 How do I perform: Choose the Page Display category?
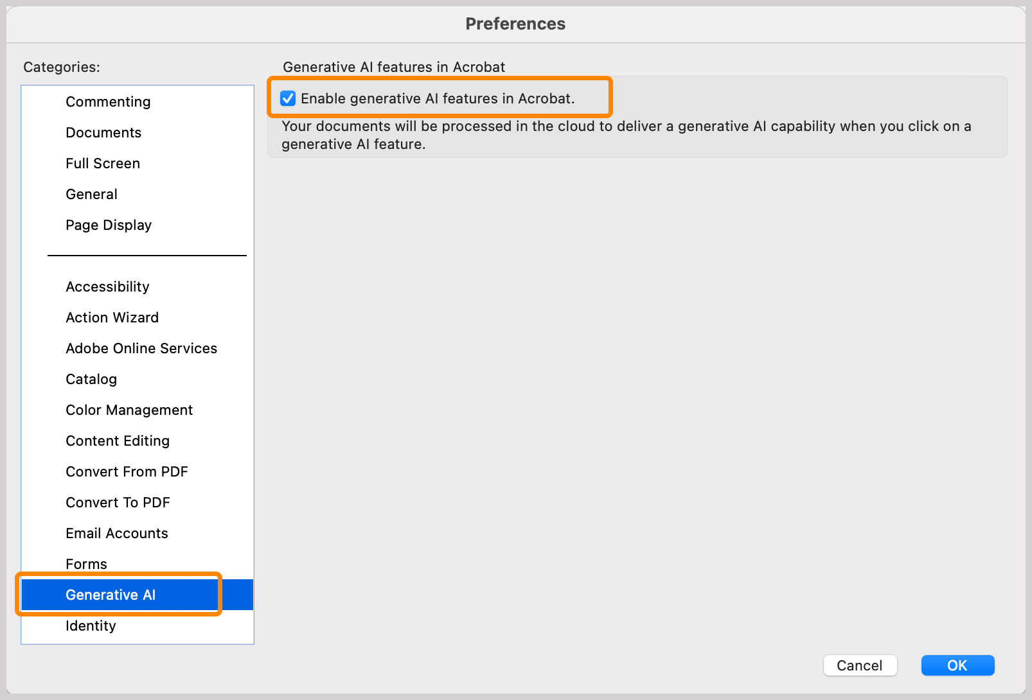[109, 225]
